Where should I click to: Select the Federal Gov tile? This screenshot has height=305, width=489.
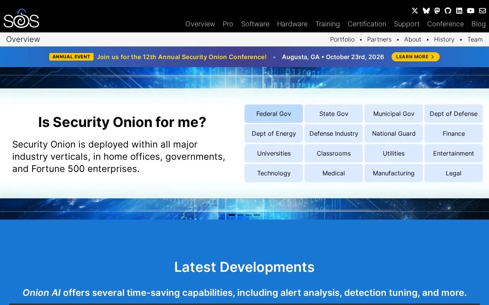274,114
